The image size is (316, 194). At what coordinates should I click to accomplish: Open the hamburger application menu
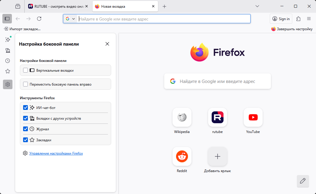click(309, 18)
